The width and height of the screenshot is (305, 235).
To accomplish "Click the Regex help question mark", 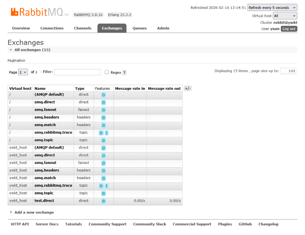I will (125, 72).
